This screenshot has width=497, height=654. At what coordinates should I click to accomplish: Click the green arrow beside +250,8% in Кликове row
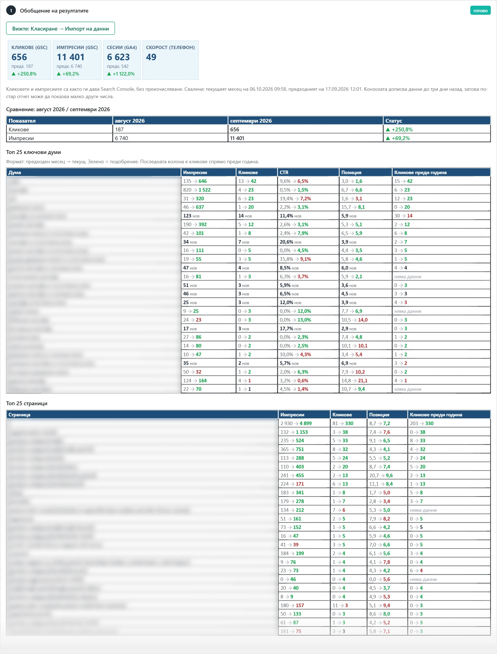click(388, 129)
